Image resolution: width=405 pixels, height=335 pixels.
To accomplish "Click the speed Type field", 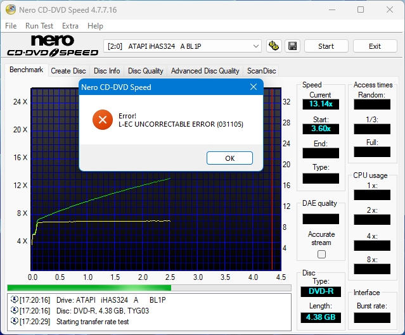I will click(x=321, y=179).
